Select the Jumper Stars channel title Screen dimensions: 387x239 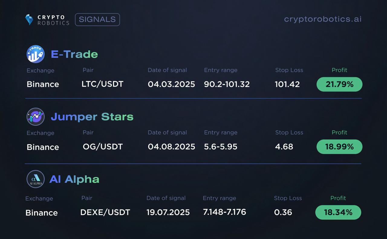point(92,117)
